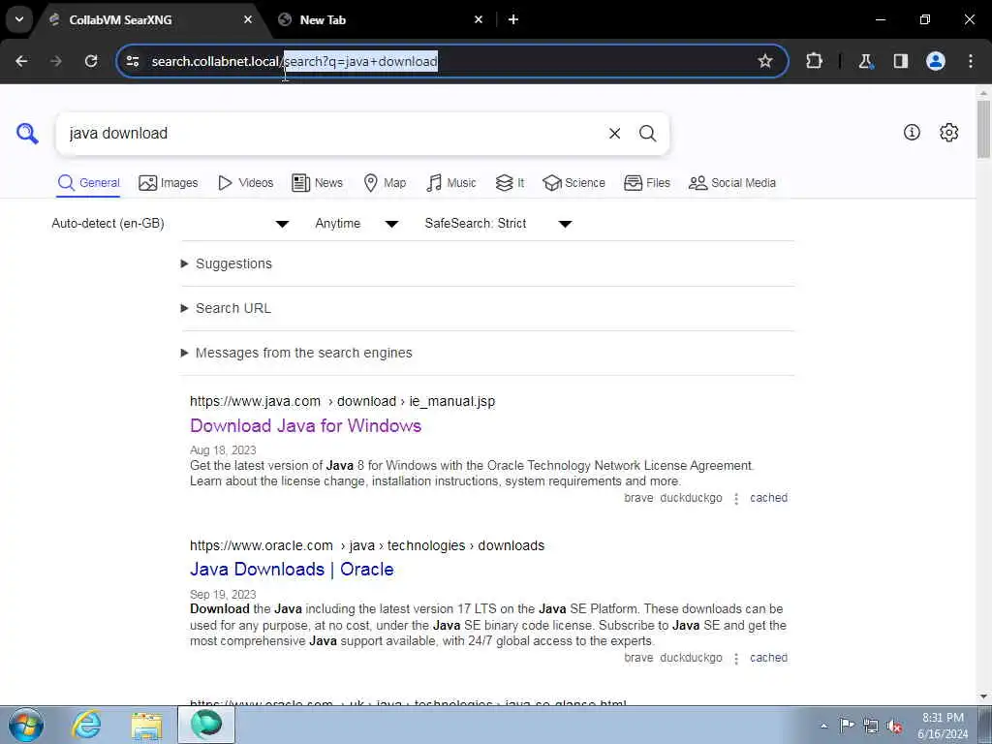Click the oracle.com java technologies downloads URL
Viewport: 992px width, 744px height.
367,545
